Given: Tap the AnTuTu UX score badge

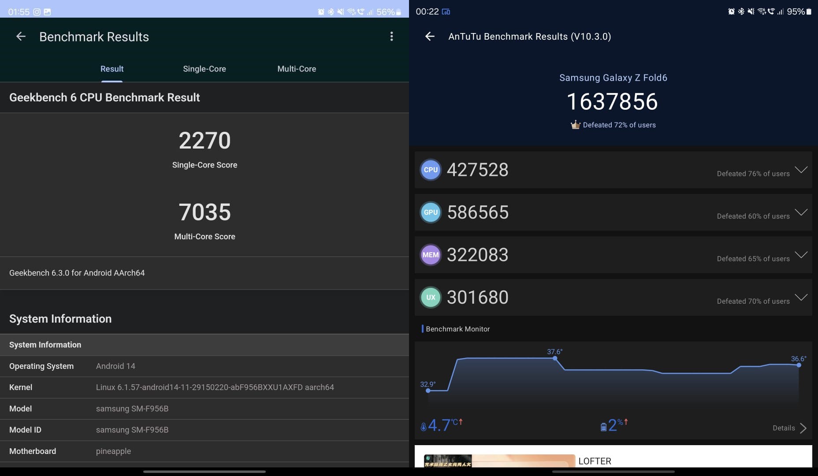Looking at the screenshot, I should click(431, 297).
